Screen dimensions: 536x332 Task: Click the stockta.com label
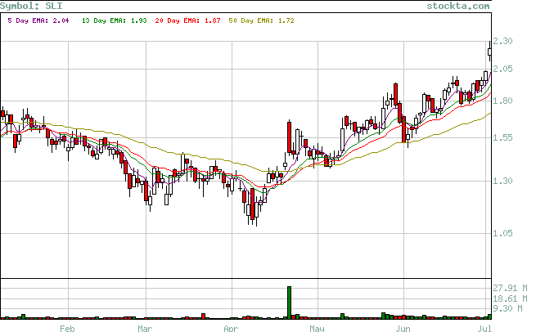458,6
